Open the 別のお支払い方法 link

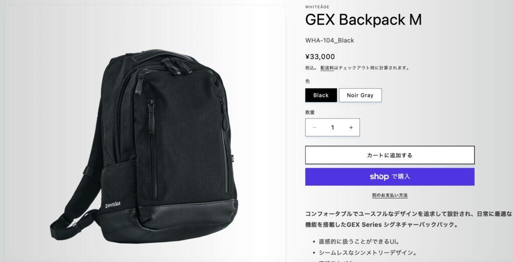[x=390, y=195]
